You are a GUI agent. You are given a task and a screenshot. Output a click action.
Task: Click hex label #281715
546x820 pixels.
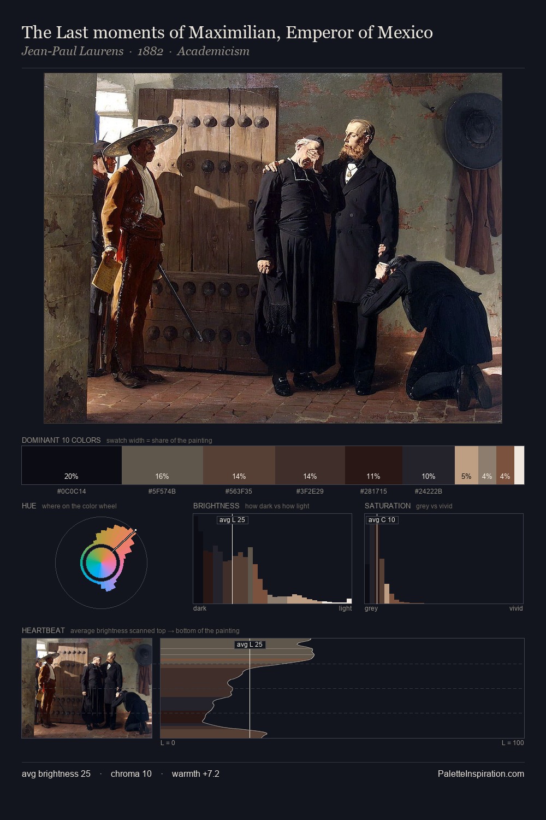pos(373,491)
